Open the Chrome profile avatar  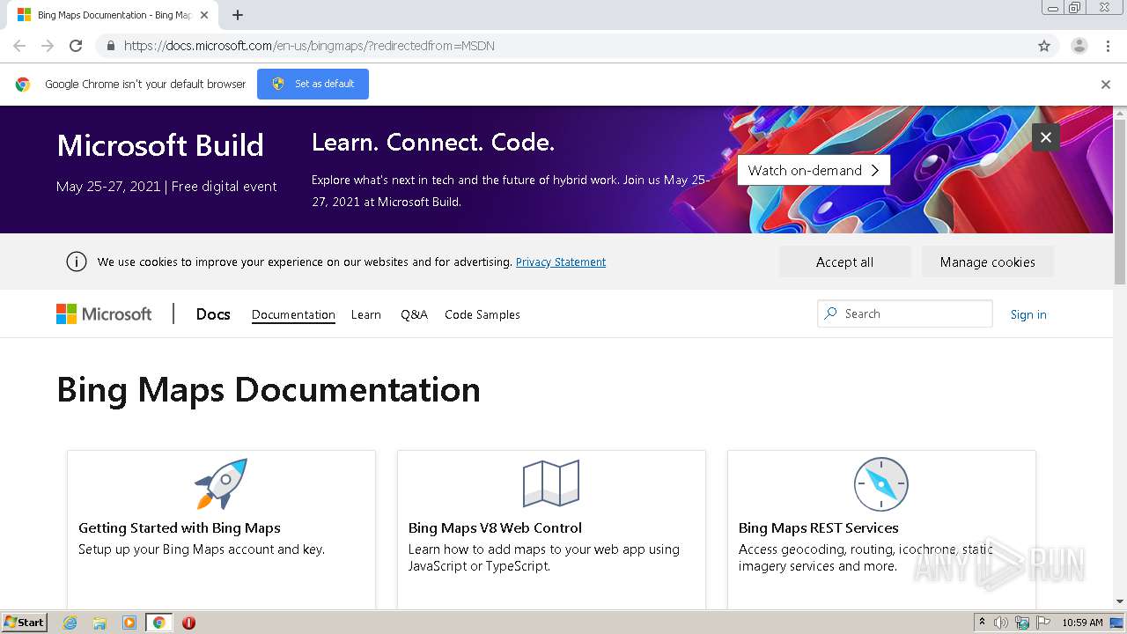tap(1079, 46)
